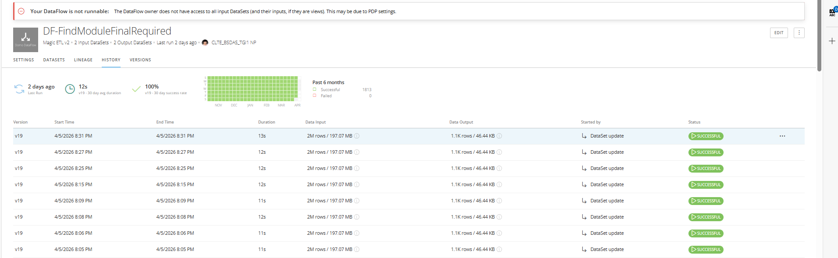Click the Started by arrow icon for 8:06 PM run

[584, 233]
